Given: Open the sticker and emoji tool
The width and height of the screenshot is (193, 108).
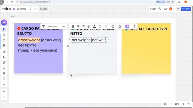Looking at the screenshot, I should pos(4,73).
